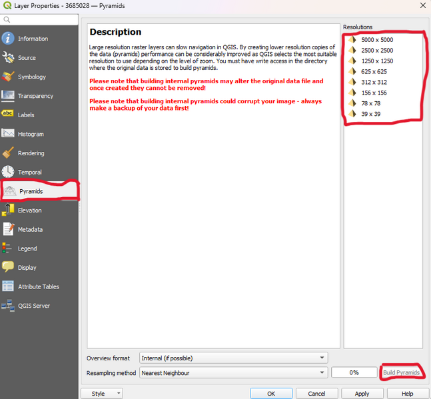Click the Source wrench icon
This screenshot has width=431, height=399.
8,58
